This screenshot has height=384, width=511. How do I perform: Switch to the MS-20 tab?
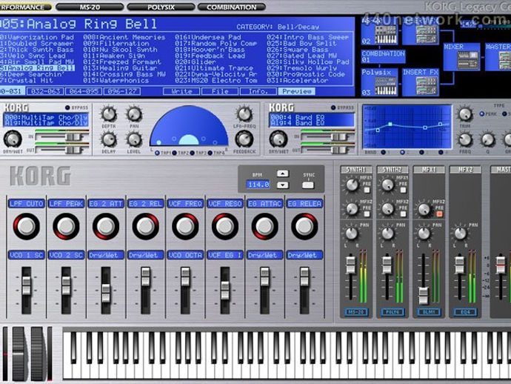tap(90, 7)
